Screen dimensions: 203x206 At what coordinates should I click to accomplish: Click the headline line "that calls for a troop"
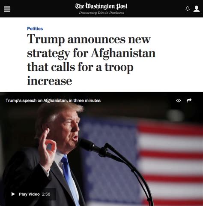click(80, 68)
